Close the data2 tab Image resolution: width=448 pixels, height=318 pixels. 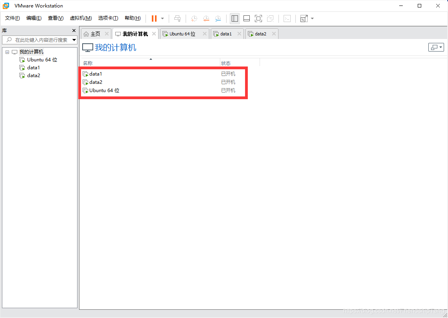pyautogui.click(x=274, y=34)
